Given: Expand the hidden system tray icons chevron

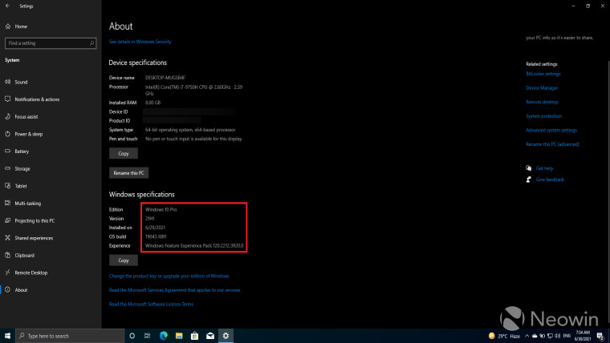Looking at the screenshot, I should 527,336.
